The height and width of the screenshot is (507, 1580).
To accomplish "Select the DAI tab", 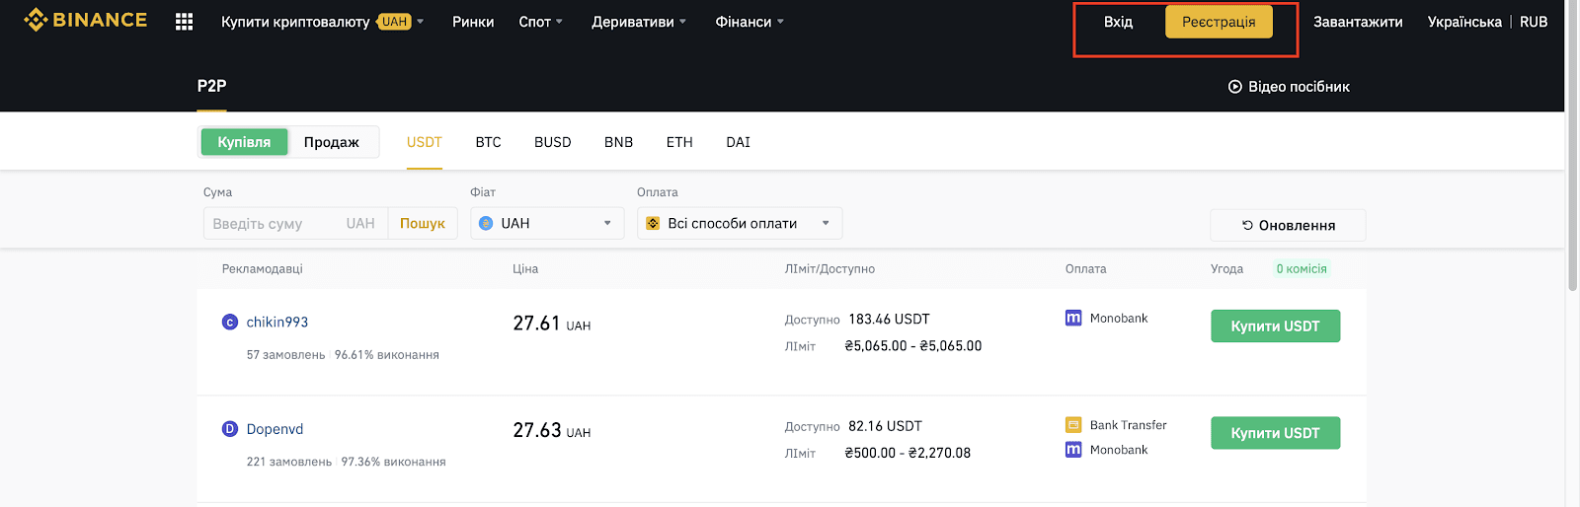I will click(738, 142).
